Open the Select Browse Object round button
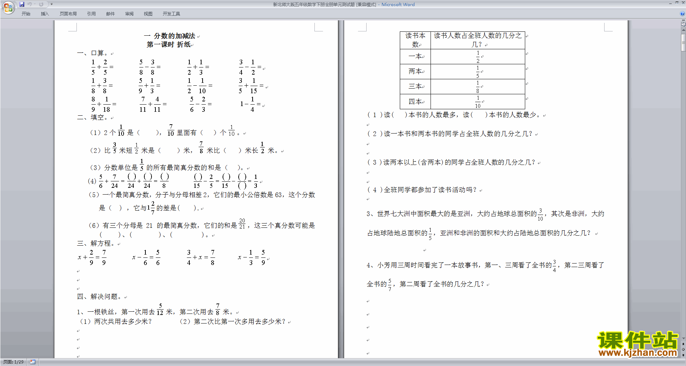Screen dimensions: 686x366 (683, 350)
